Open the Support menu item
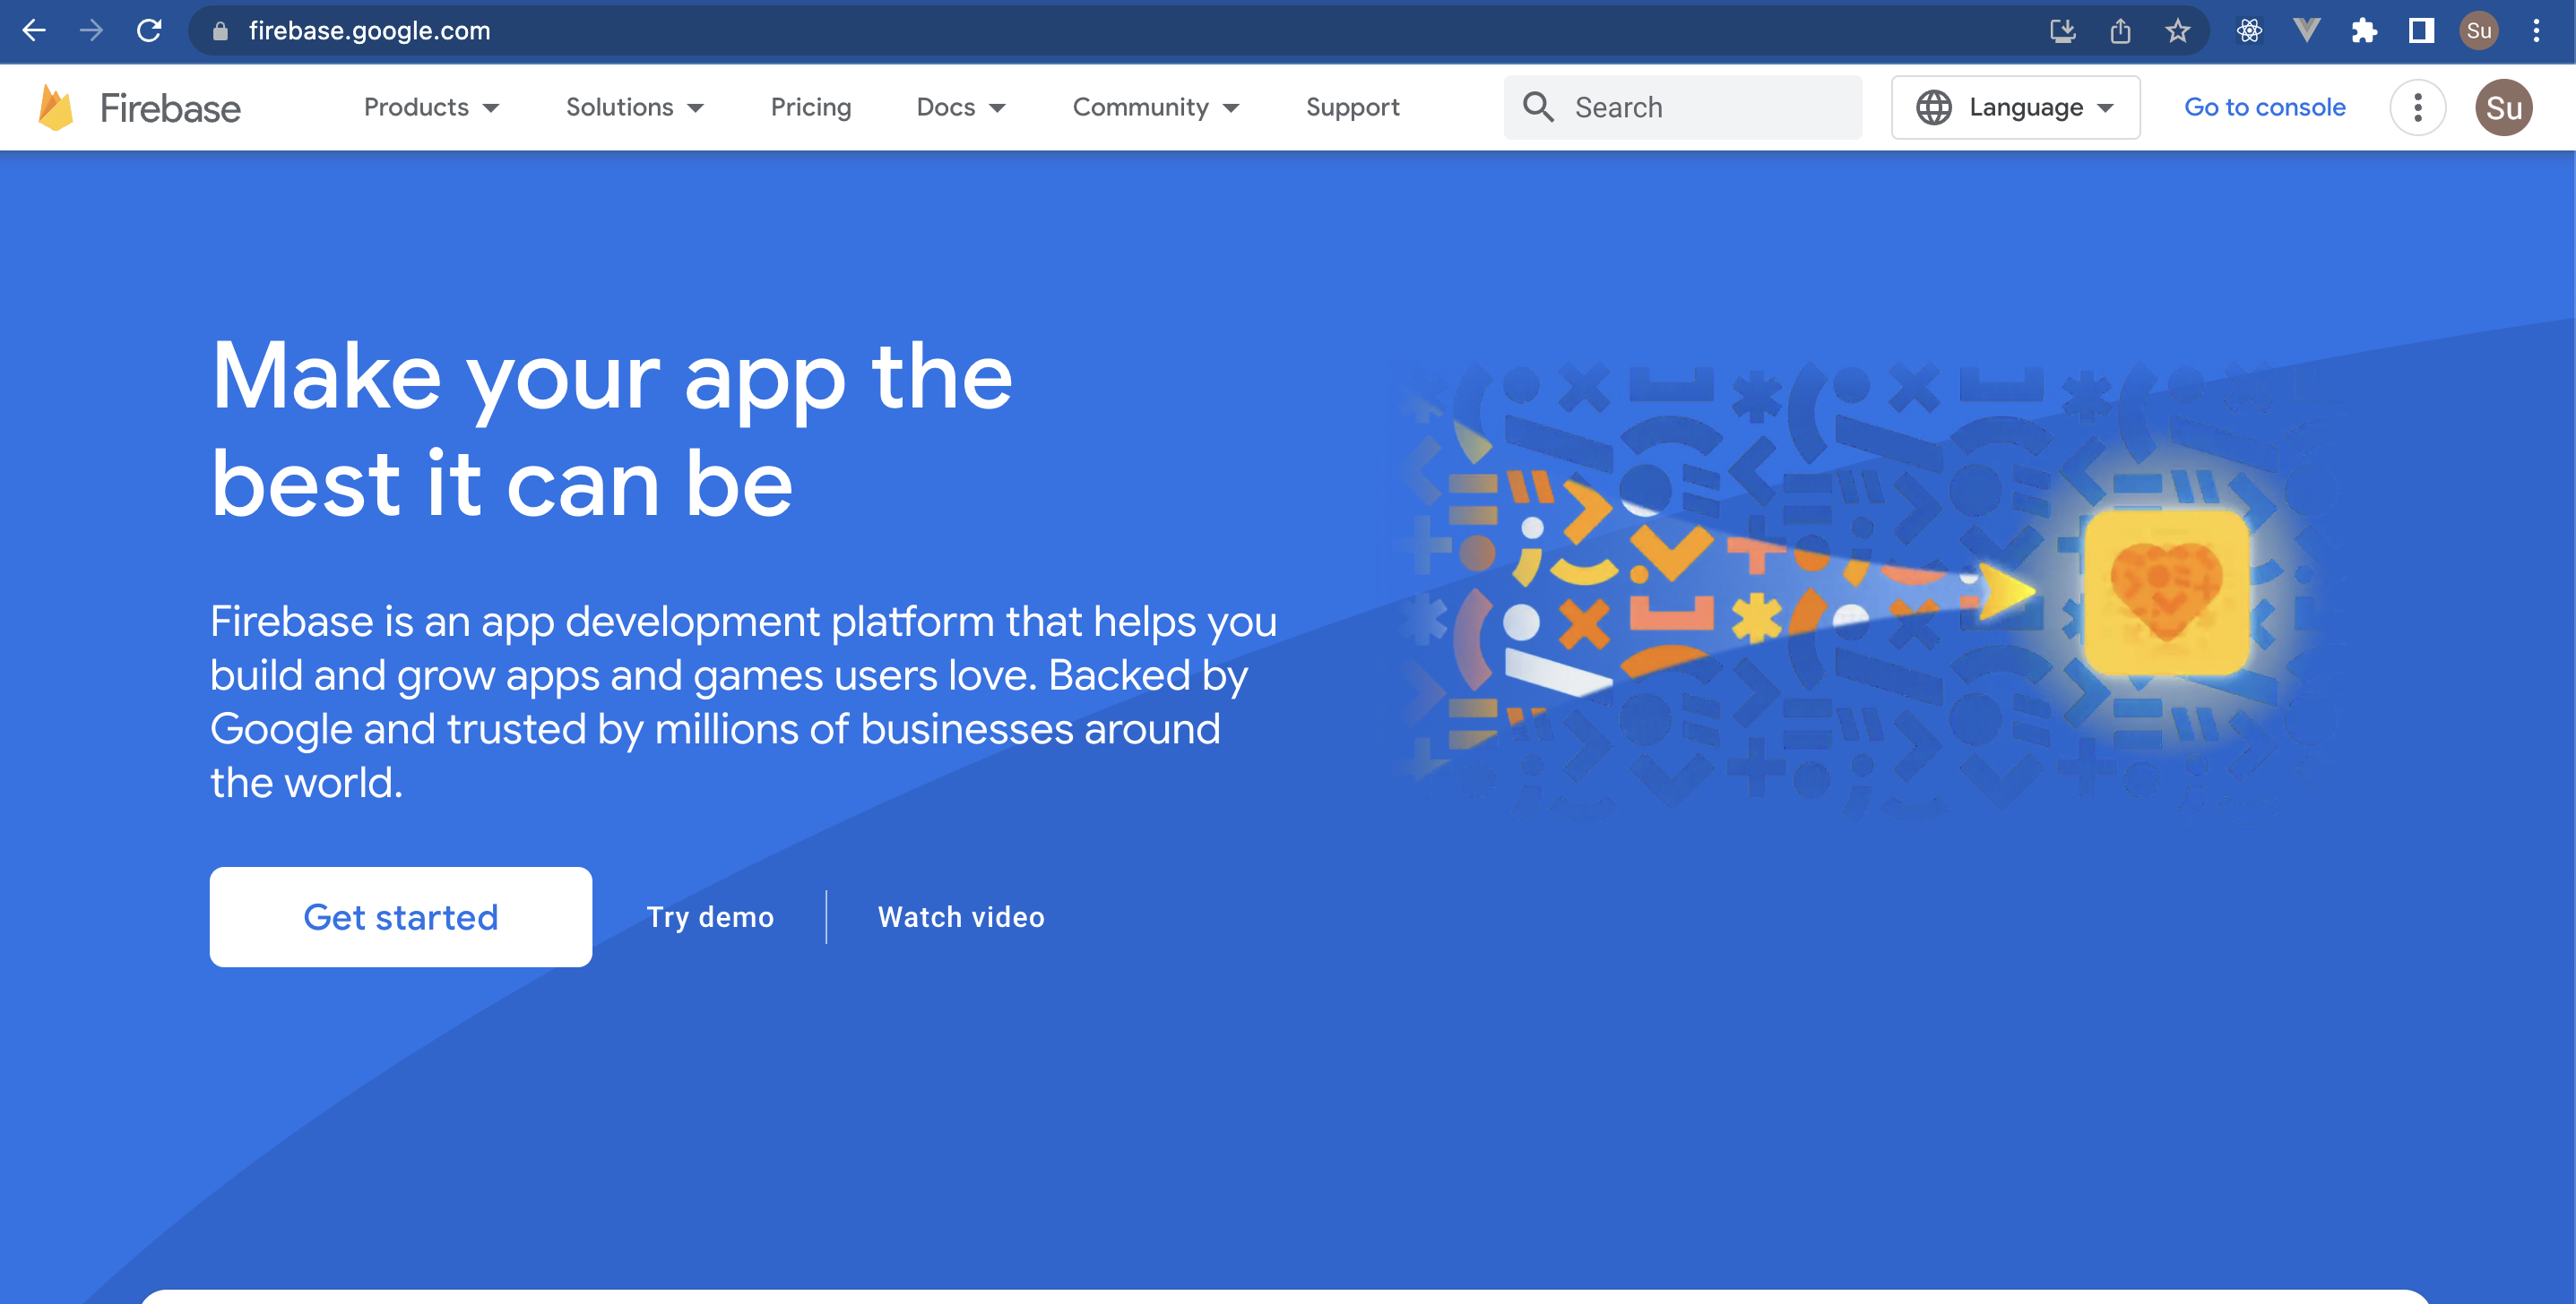 coord(1352,107)
